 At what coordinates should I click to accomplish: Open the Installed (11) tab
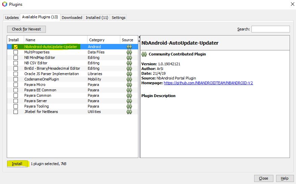[97, 18]
